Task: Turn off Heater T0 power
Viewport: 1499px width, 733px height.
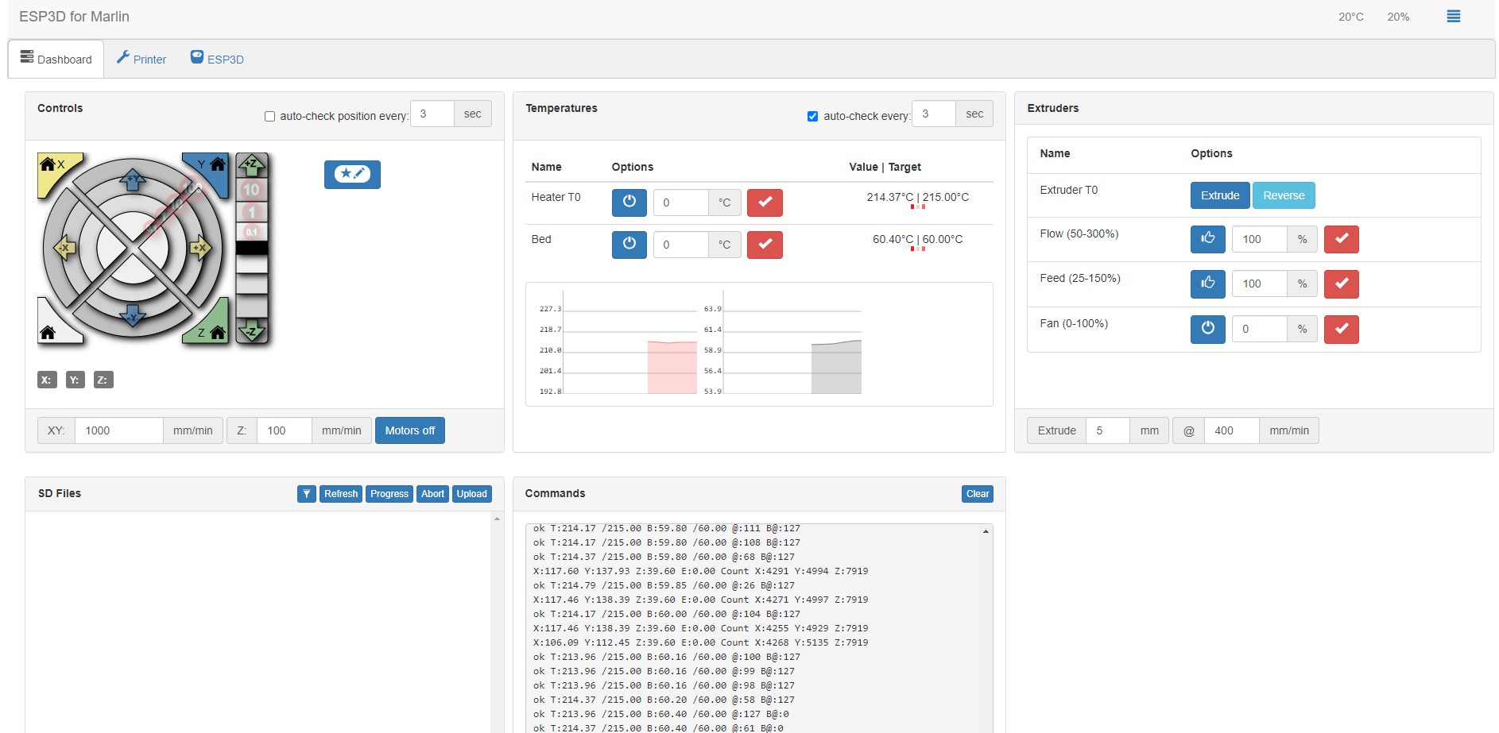Action: (629, 203)
